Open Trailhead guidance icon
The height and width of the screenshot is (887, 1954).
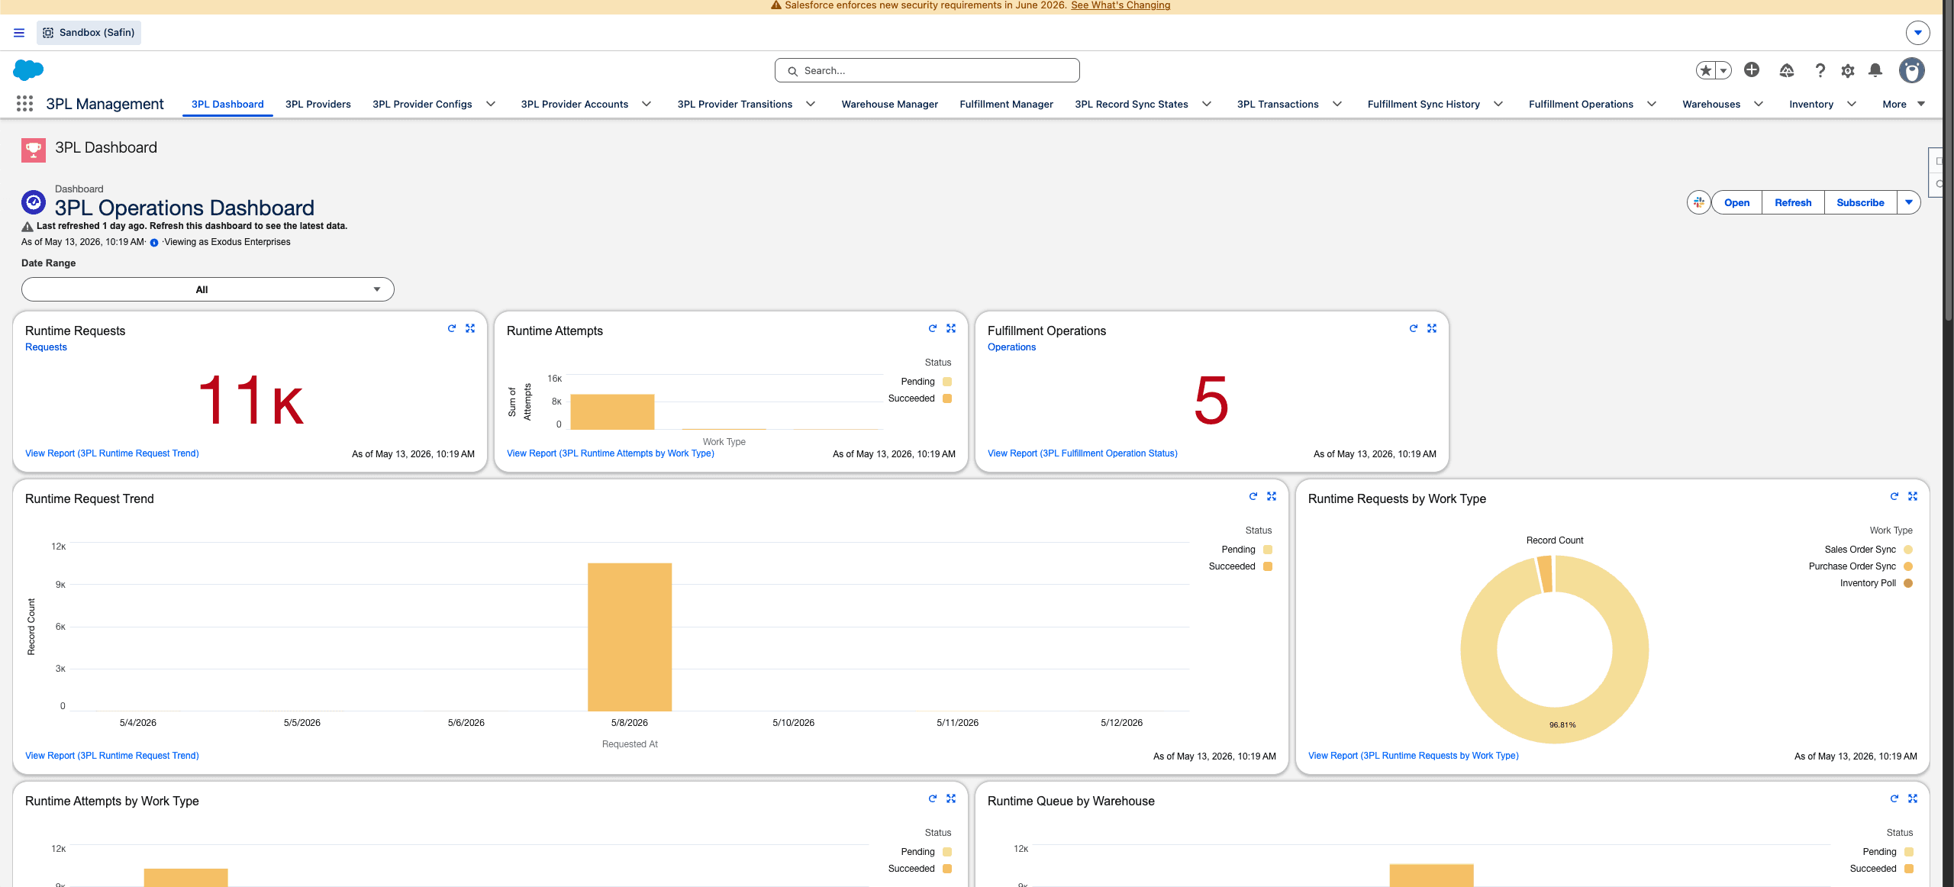(x=1787, y=70)
